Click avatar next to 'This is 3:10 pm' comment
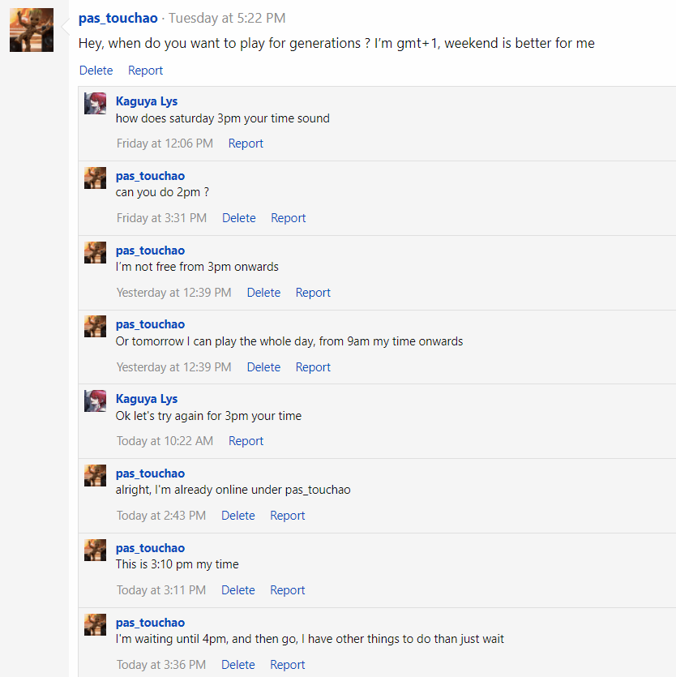This screenshot has height=677, width=676. (x=96, y=551)
